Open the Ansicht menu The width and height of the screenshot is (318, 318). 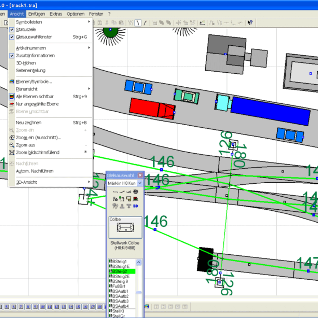point(17,14)
